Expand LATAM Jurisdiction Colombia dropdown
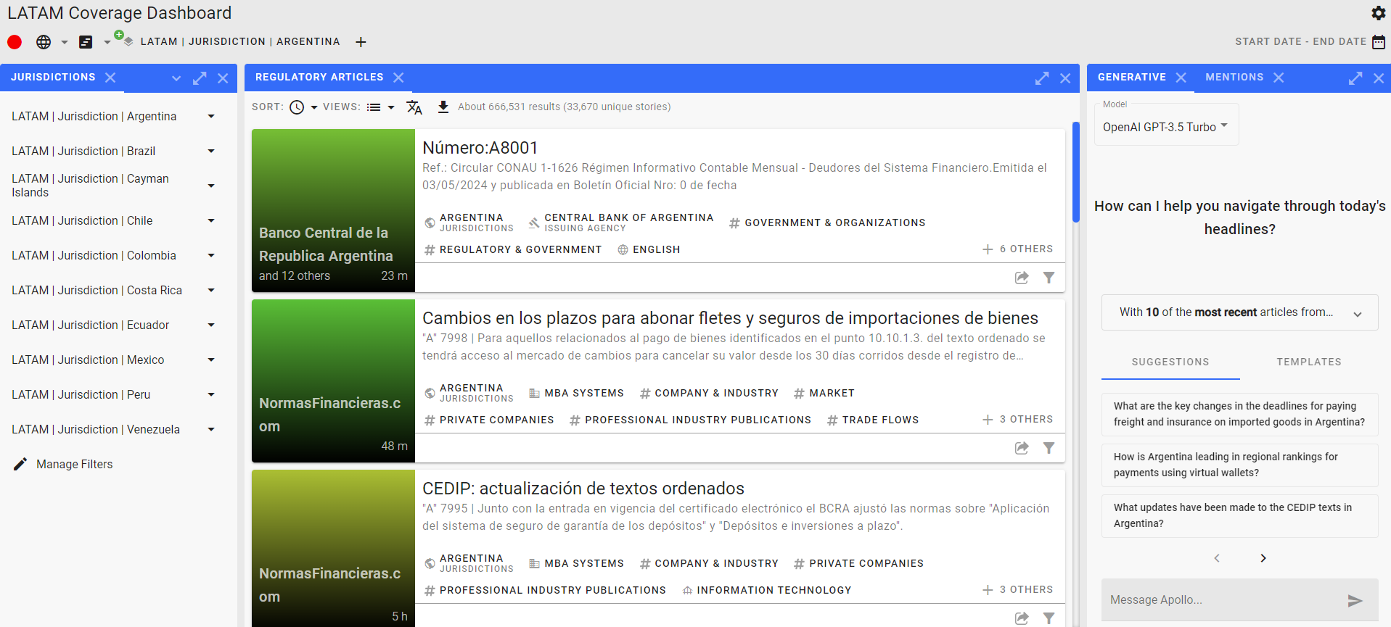1391x627 pixels. click(x=211, y=255)
